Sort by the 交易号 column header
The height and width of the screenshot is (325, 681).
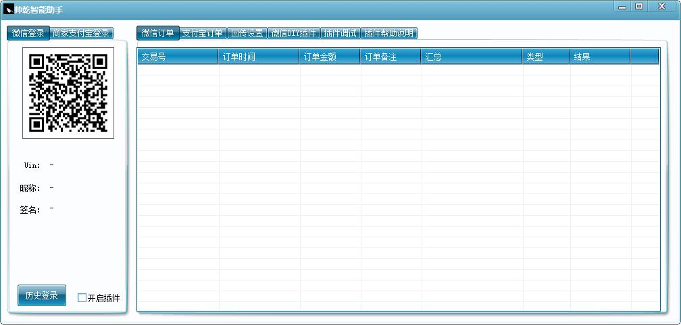[x=178, y=57]
